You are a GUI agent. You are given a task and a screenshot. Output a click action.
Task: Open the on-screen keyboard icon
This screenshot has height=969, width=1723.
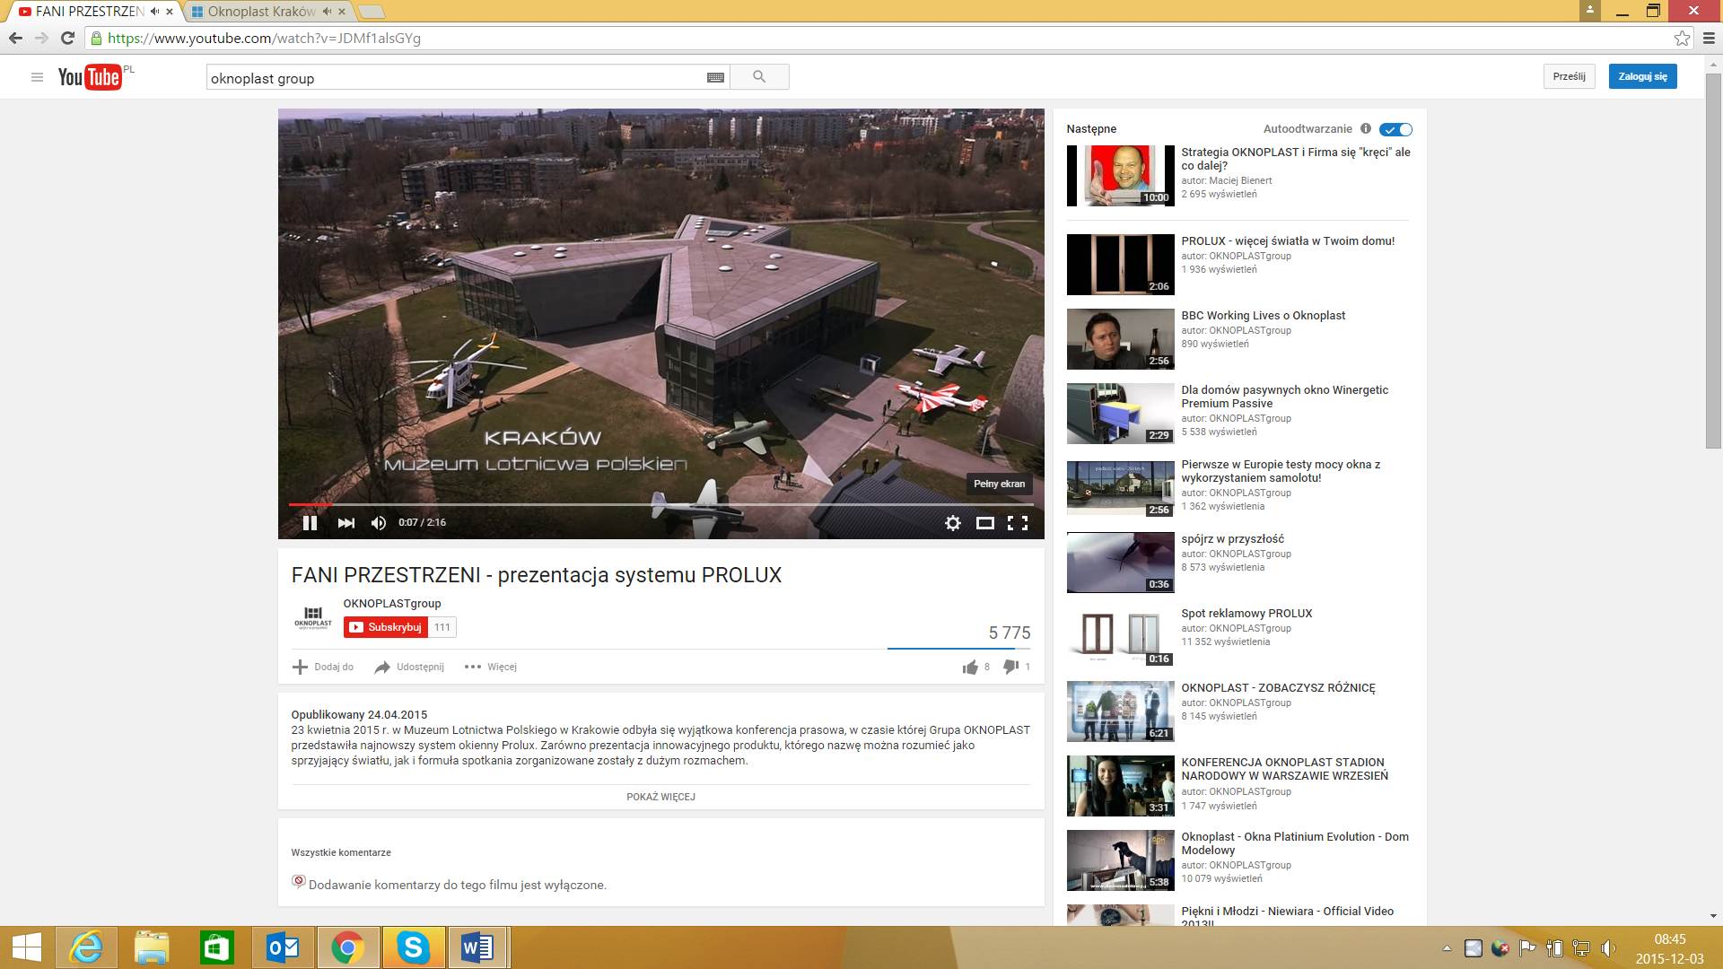tap(715, 78)
